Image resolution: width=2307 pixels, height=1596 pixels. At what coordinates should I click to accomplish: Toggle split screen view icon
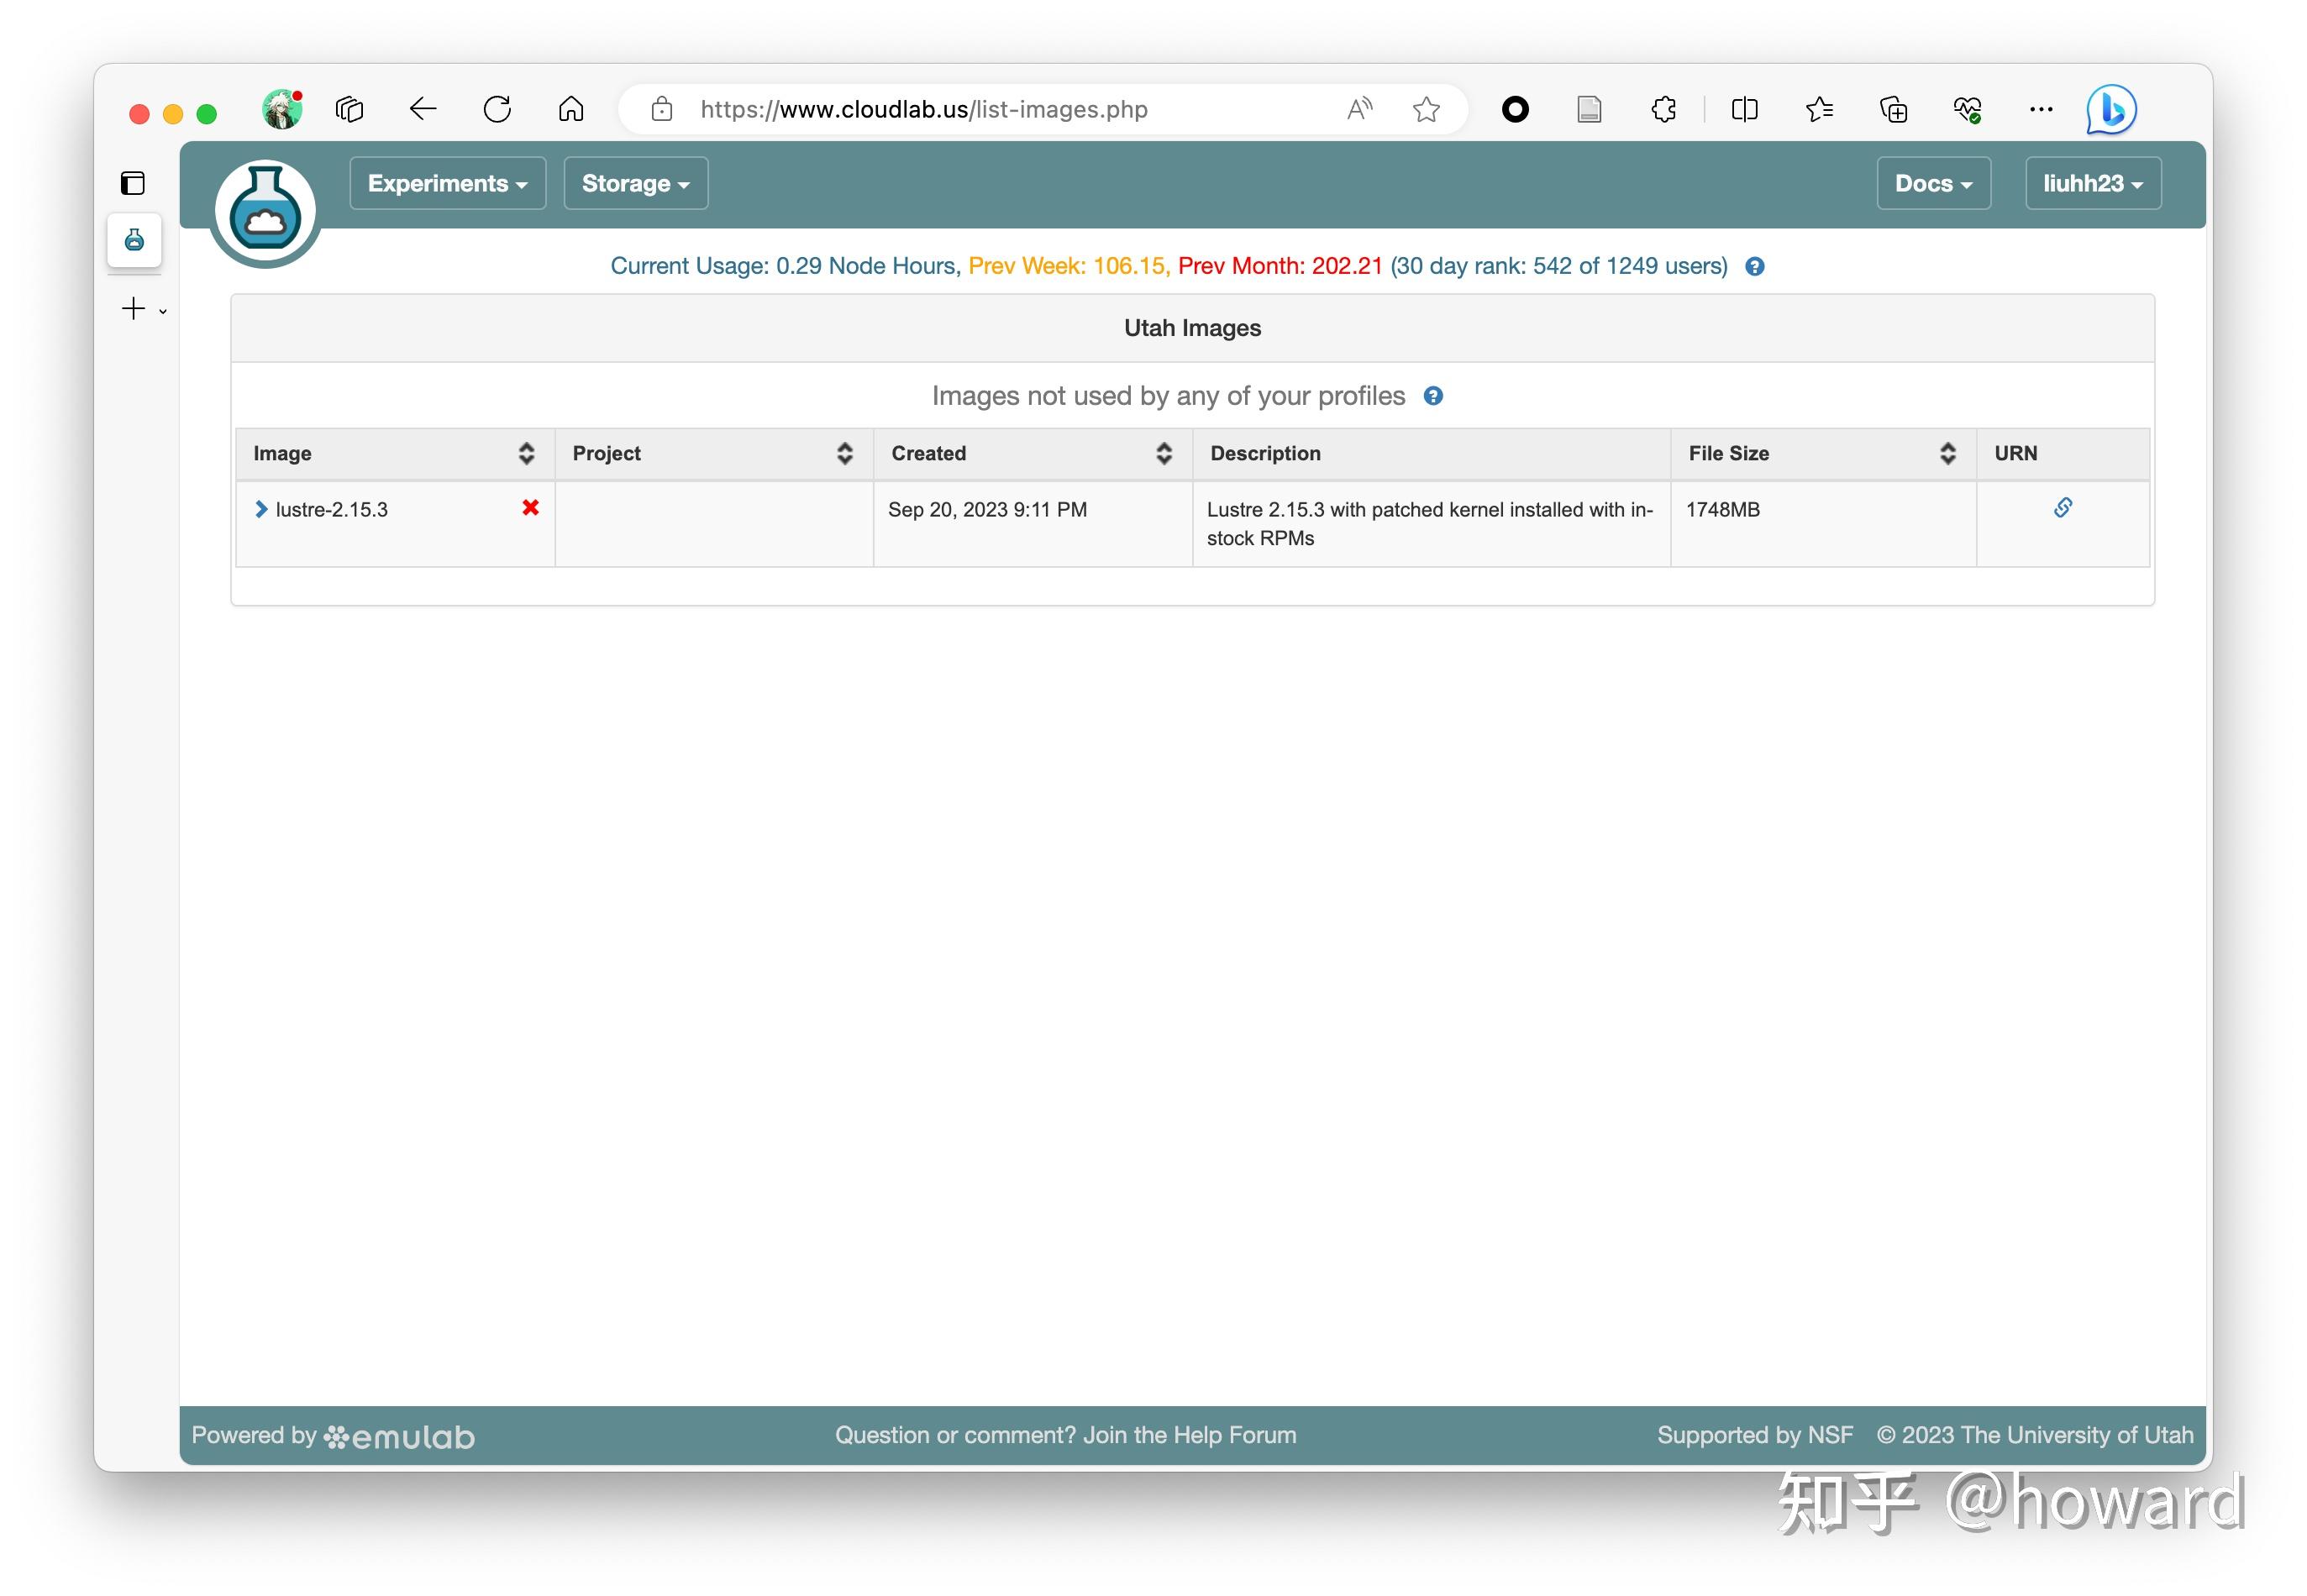(1743, 109)
